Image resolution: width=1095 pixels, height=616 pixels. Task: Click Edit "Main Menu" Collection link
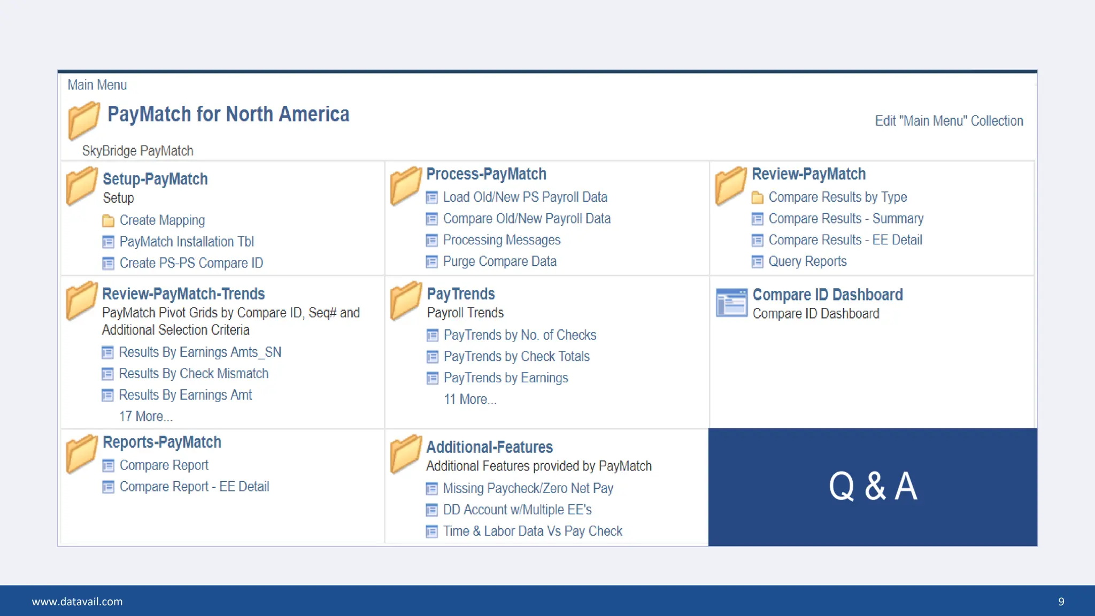(x=949, y=121)
